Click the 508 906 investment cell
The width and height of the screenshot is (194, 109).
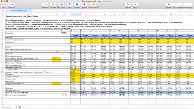(x=66, y=33)
